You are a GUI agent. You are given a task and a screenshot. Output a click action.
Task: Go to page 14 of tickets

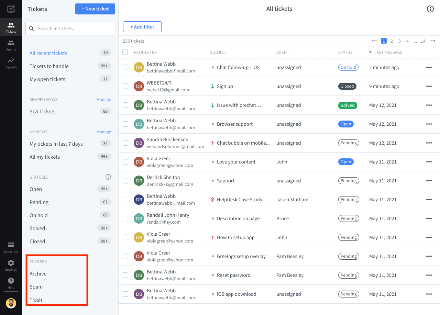coord(423,41)
